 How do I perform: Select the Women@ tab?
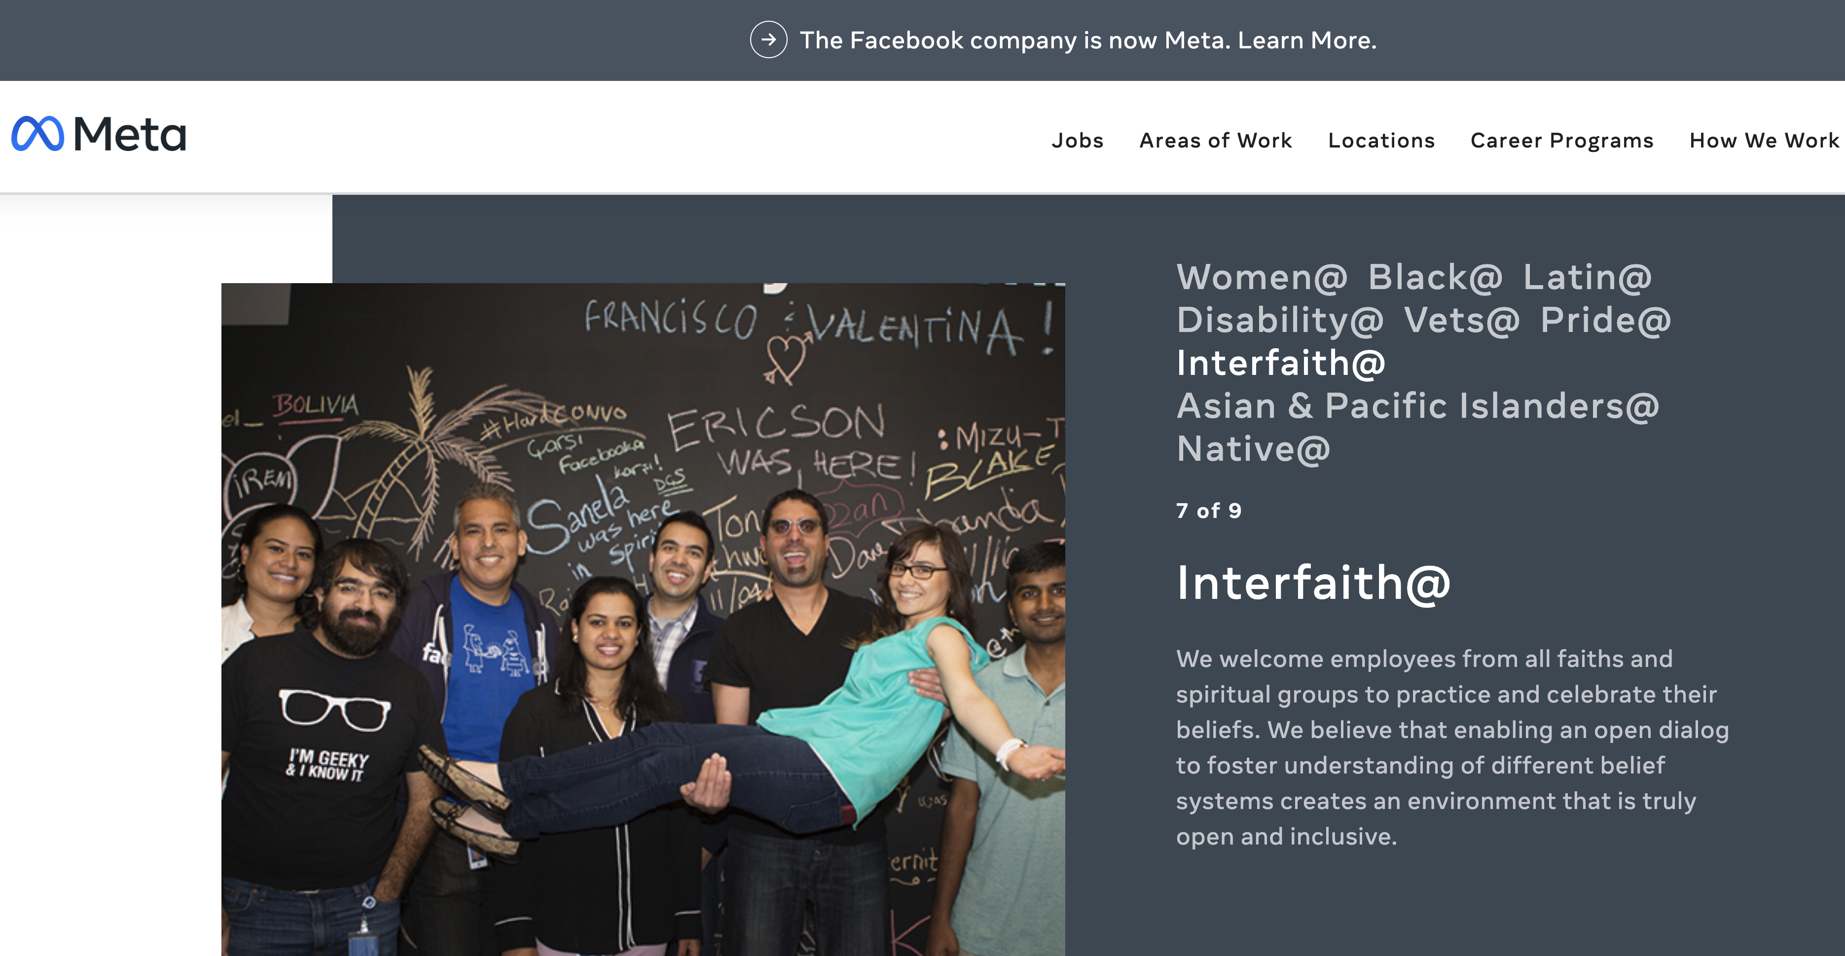click(1262, 277)
